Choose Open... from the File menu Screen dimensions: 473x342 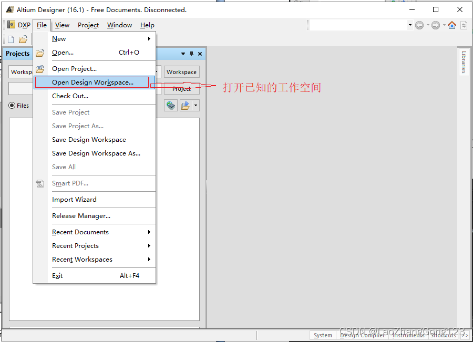pyautogui.click(x=95, y=53)
